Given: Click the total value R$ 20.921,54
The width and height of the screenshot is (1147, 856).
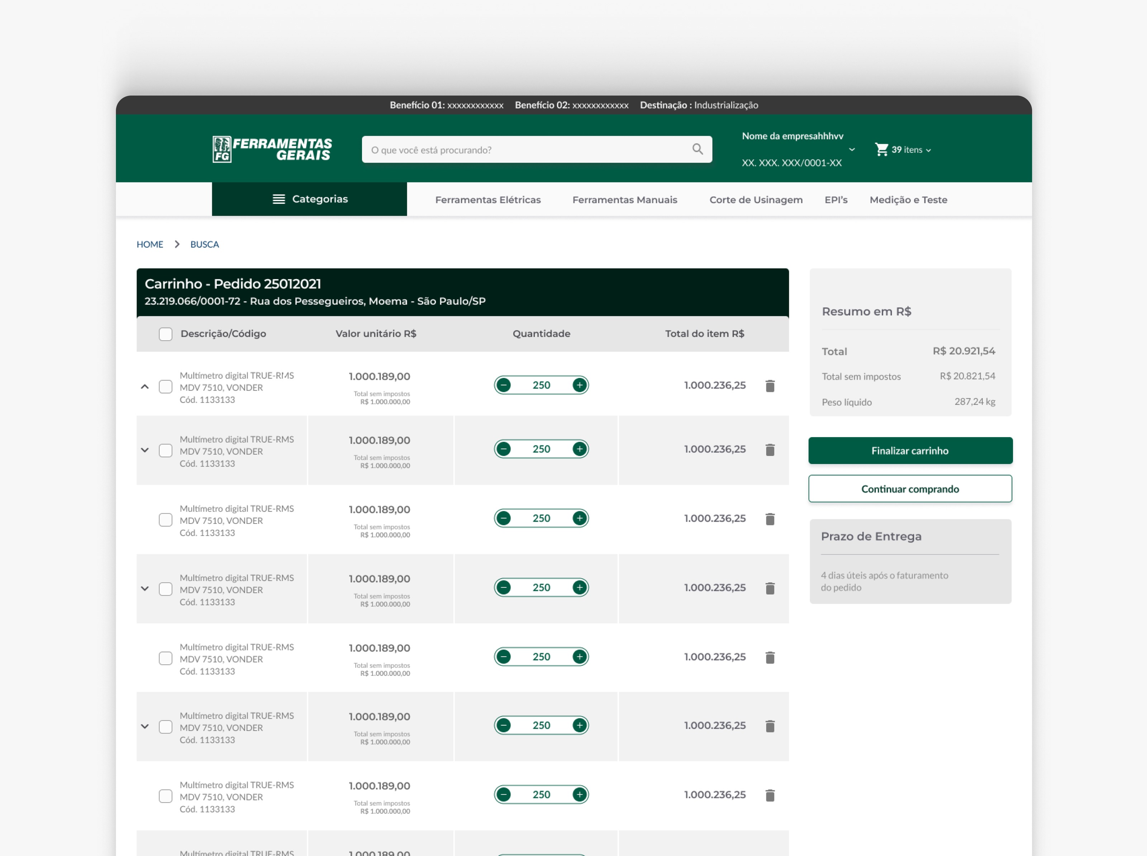Looking at the screenshot, I should tap(963, 351).
